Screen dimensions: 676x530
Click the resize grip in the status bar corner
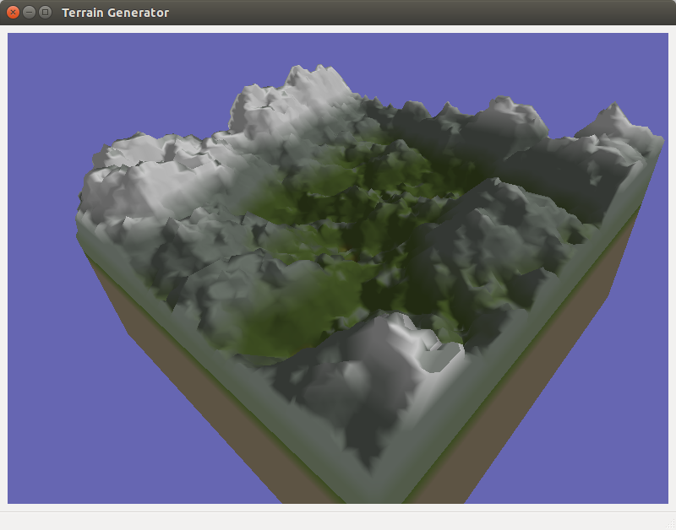(669, 523)
